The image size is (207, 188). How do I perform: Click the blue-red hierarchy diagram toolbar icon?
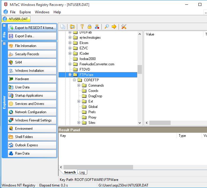pos(97,27)
